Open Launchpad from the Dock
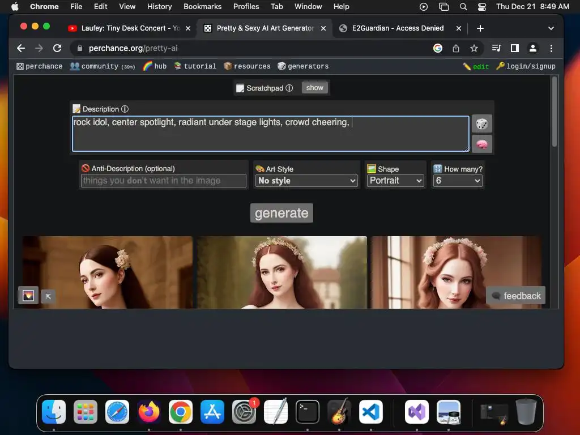Screen dimensions: 580x435 pyautogui.click(x=86, y=412)
